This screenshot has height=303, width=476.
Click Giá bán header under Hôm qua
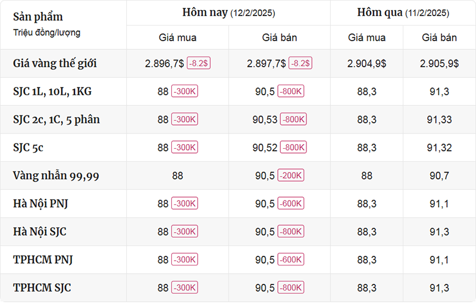click(439, 38)
